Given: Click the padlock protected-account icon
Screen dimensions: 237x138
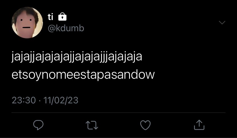Looking at the screenshot, I should tap(62, 17).
